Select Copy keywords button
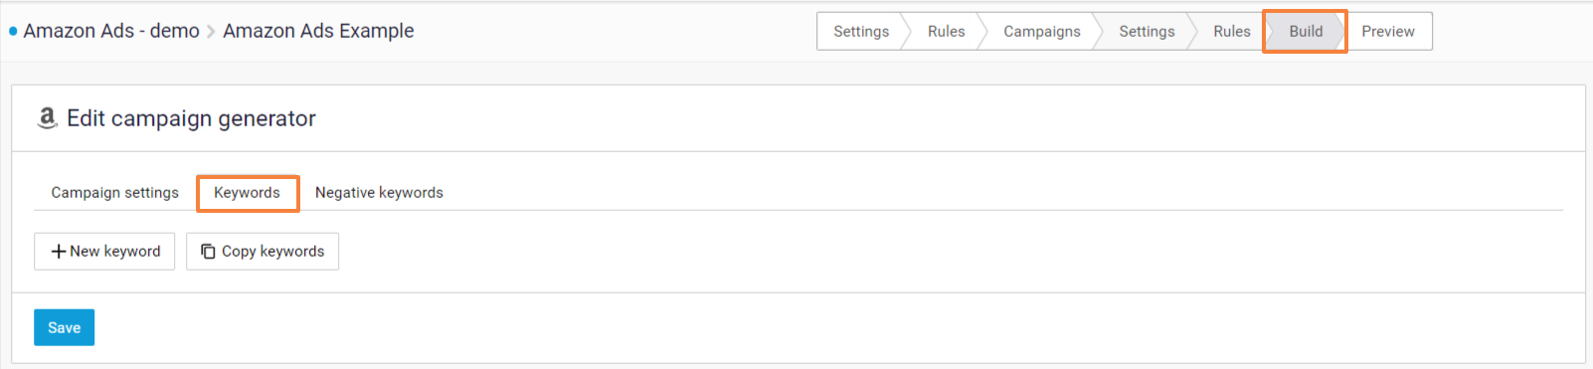1593x369 pixels. click(263, 252)
